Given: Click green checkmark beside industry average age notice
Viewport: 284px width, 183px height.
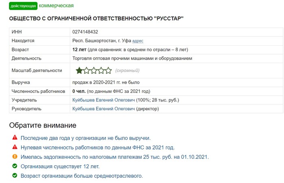Looking at the screenshot, I should pyautogui.click(x=15, y=176).
